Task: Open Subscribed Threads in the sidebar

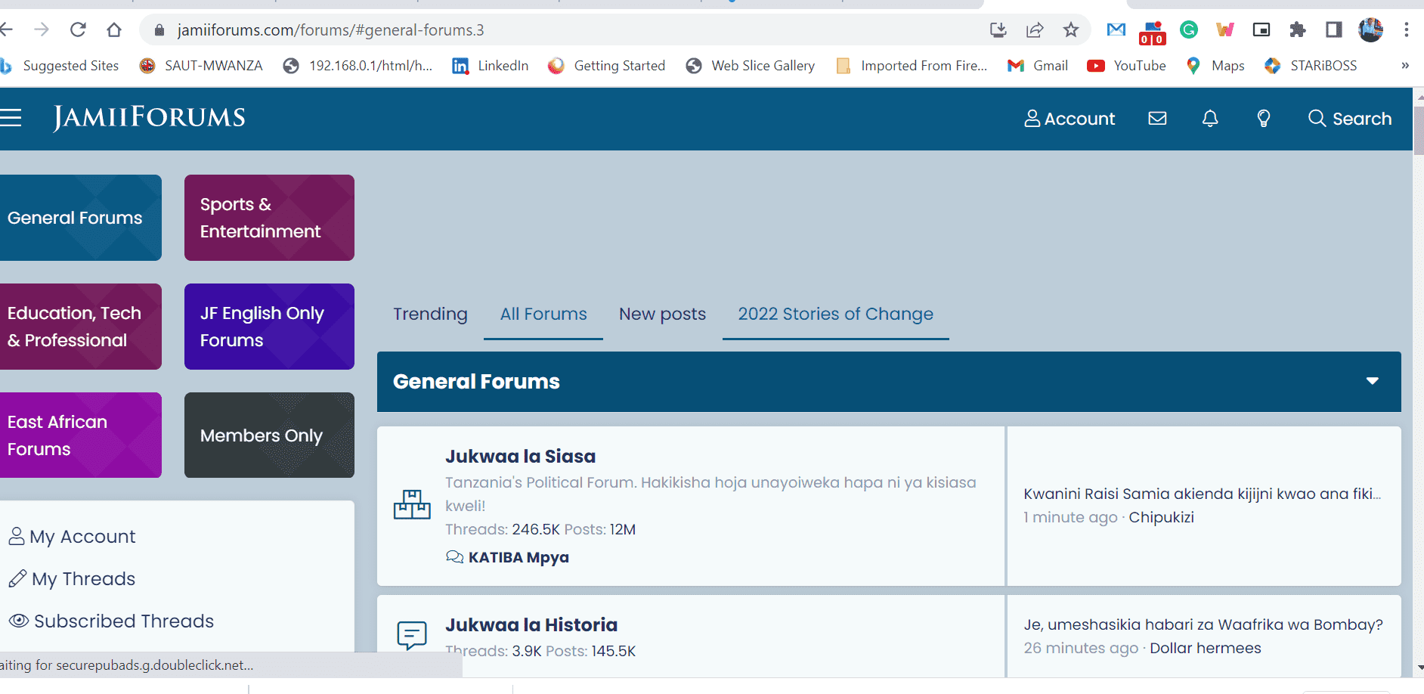Action: (x=111, y=621)
